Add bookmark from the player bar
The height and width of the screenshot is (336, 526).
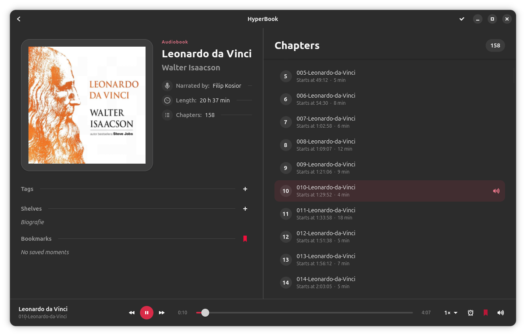[486, 313]
